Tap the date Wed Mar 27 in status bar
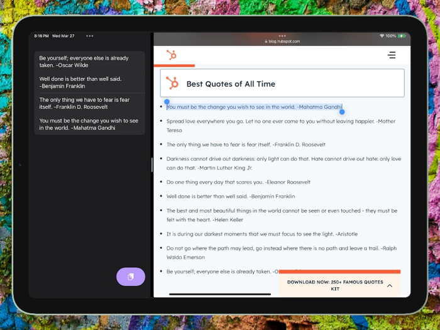Screen dimensions: 440x330 click(x=63, y=36)
